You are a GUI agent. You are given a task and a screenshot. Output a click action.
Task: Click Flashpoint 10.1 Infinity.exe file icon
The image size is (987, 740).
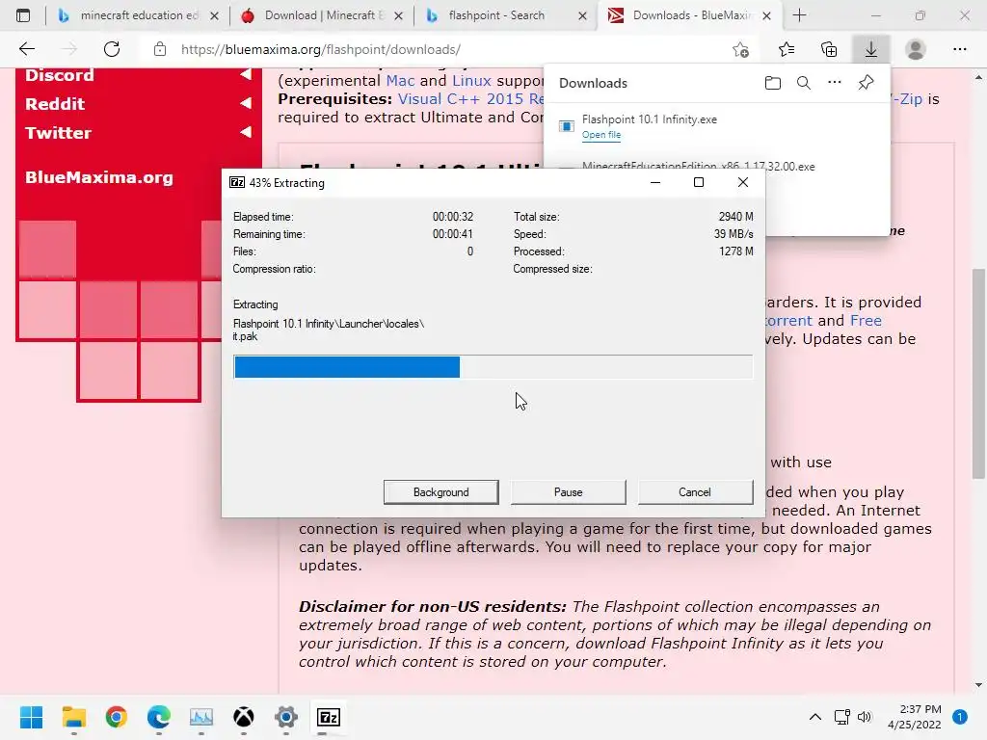567,126
